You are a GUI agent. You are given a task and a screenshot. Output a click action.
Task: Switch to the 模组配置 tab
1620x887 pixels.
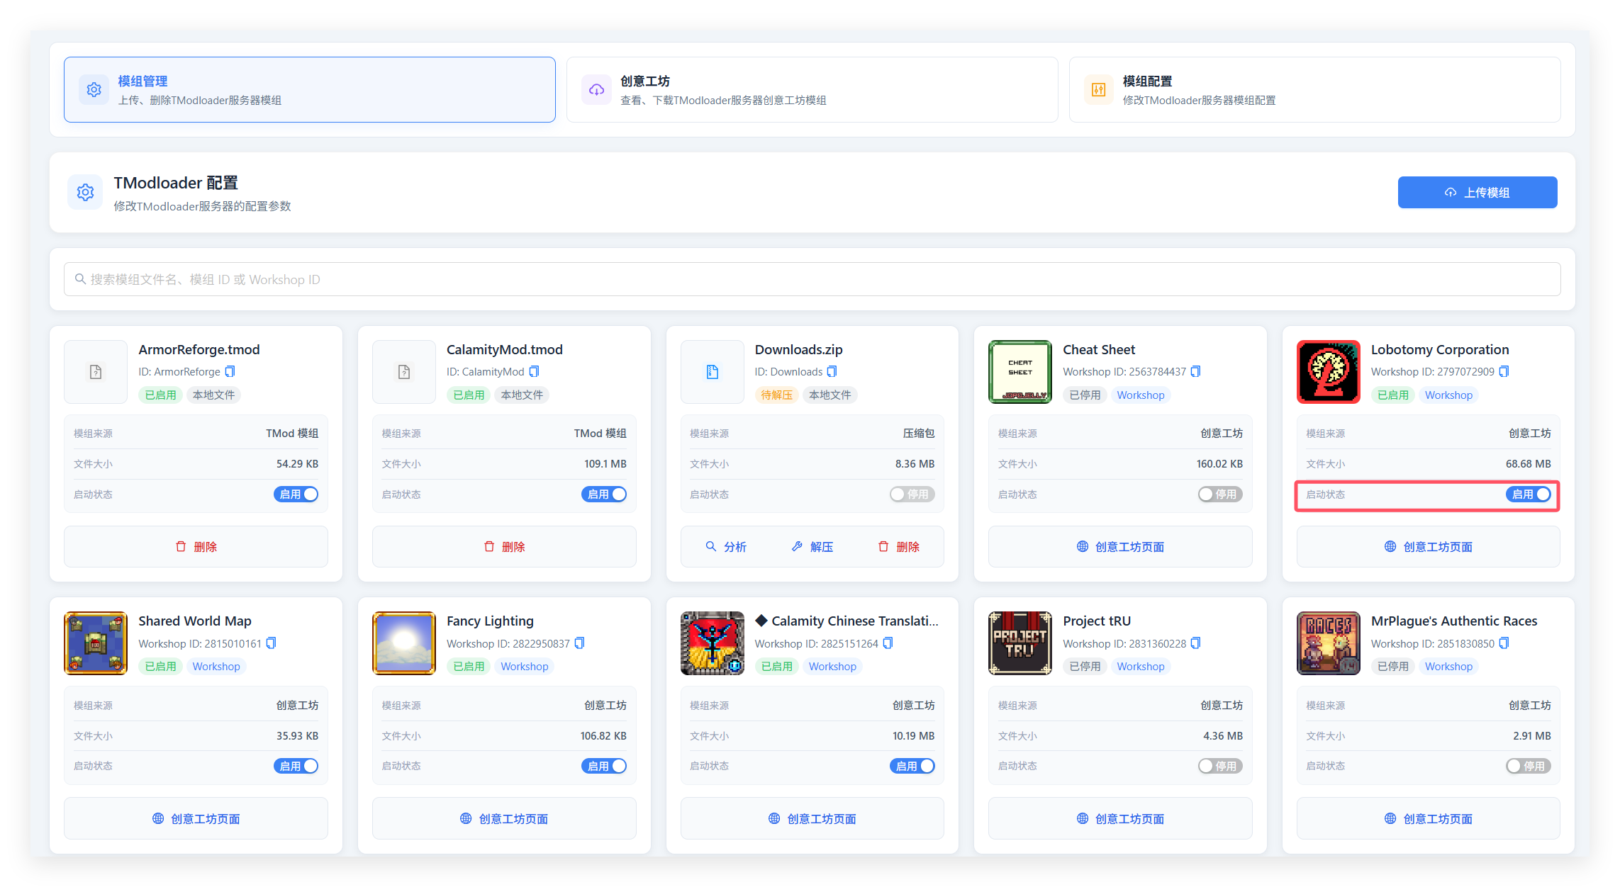1315,89
